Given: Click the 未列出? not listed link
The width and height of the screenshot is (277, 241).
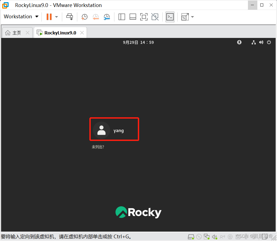Looking at the screenshot, I should [98, 147].
